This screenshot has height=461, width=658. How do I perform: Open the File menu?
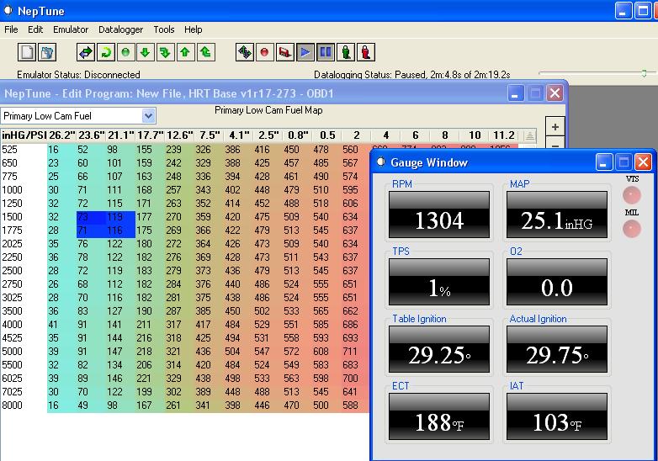[11, 29]
